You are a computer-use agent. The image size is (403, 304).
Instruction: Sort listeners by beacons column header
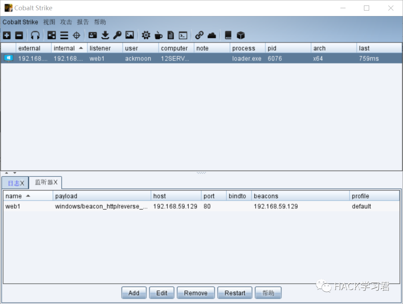point(300,196)
